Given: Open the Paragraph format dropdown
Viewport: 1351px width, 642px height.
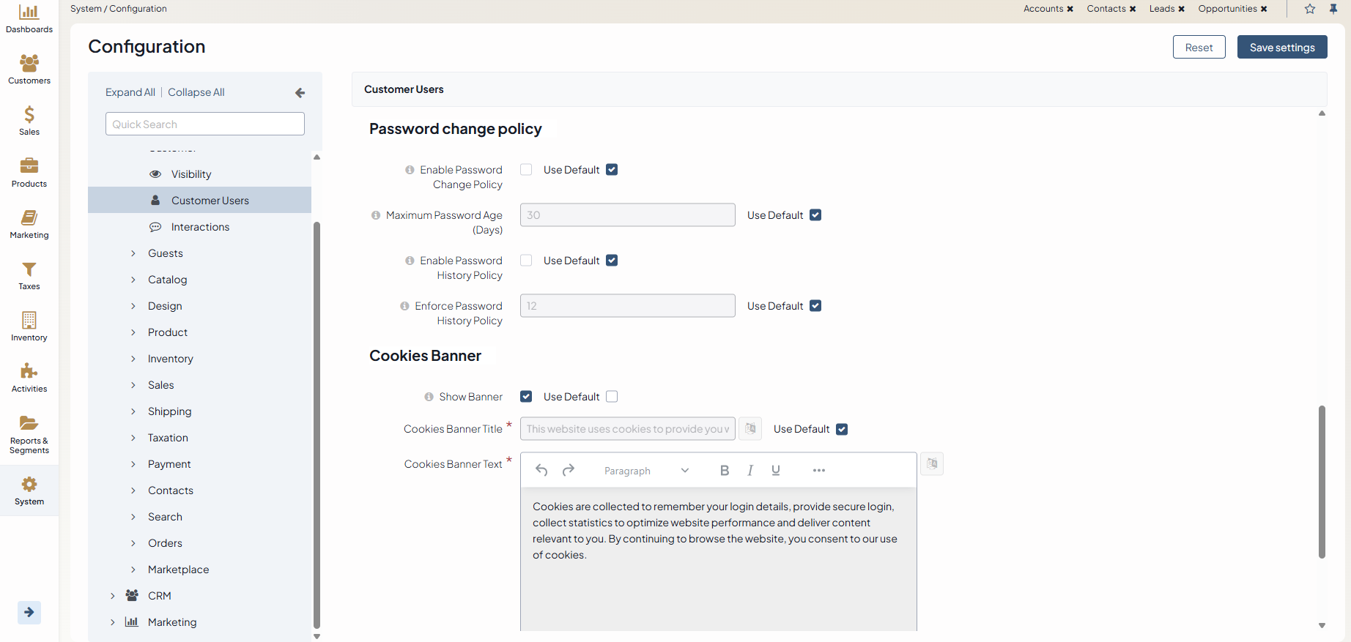Looking at the screenshot, I should 646,471.
